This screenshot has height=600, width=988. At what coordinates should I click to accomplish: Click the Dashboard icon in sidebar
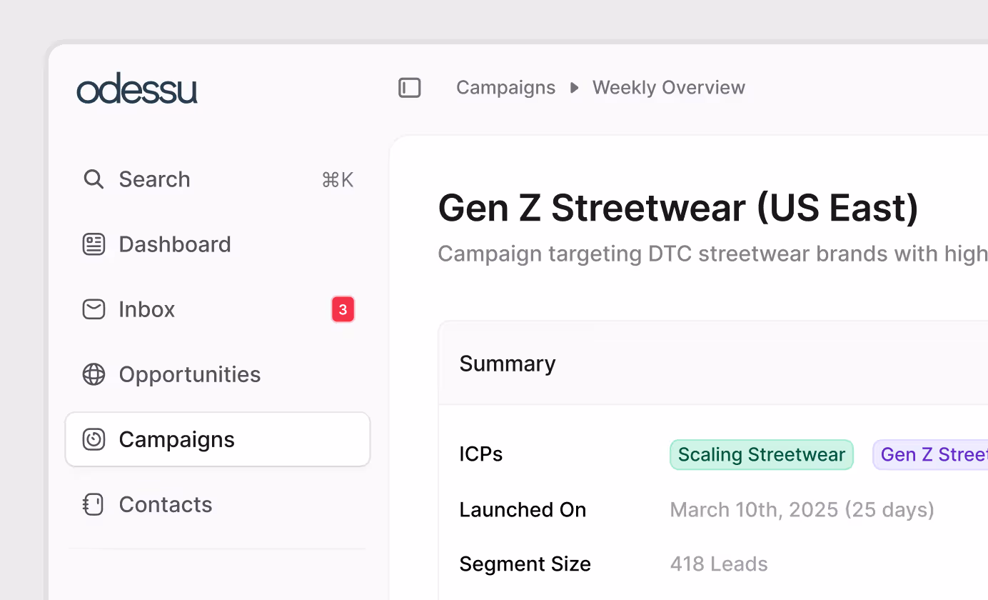pyautogui.click(x=94, y=244)
